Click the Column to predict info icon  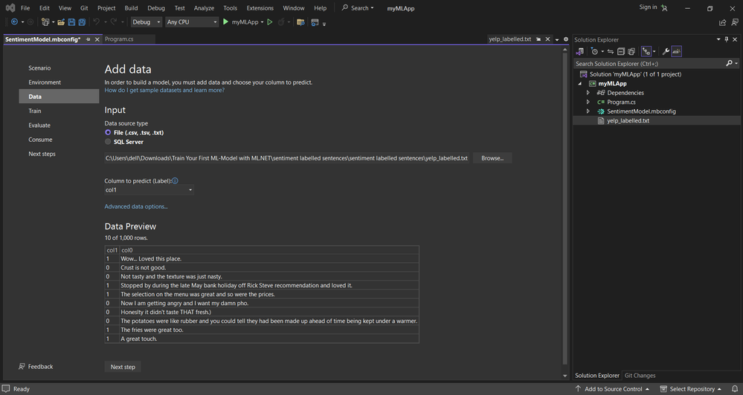click(x=175, y=180)
